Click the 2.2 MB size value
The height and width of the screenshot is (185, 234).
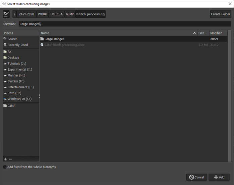pos(203,45)
